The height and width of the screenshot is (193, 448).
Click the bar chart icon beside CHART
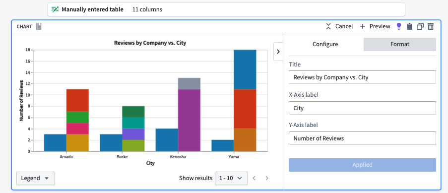[x=39, y=27]
